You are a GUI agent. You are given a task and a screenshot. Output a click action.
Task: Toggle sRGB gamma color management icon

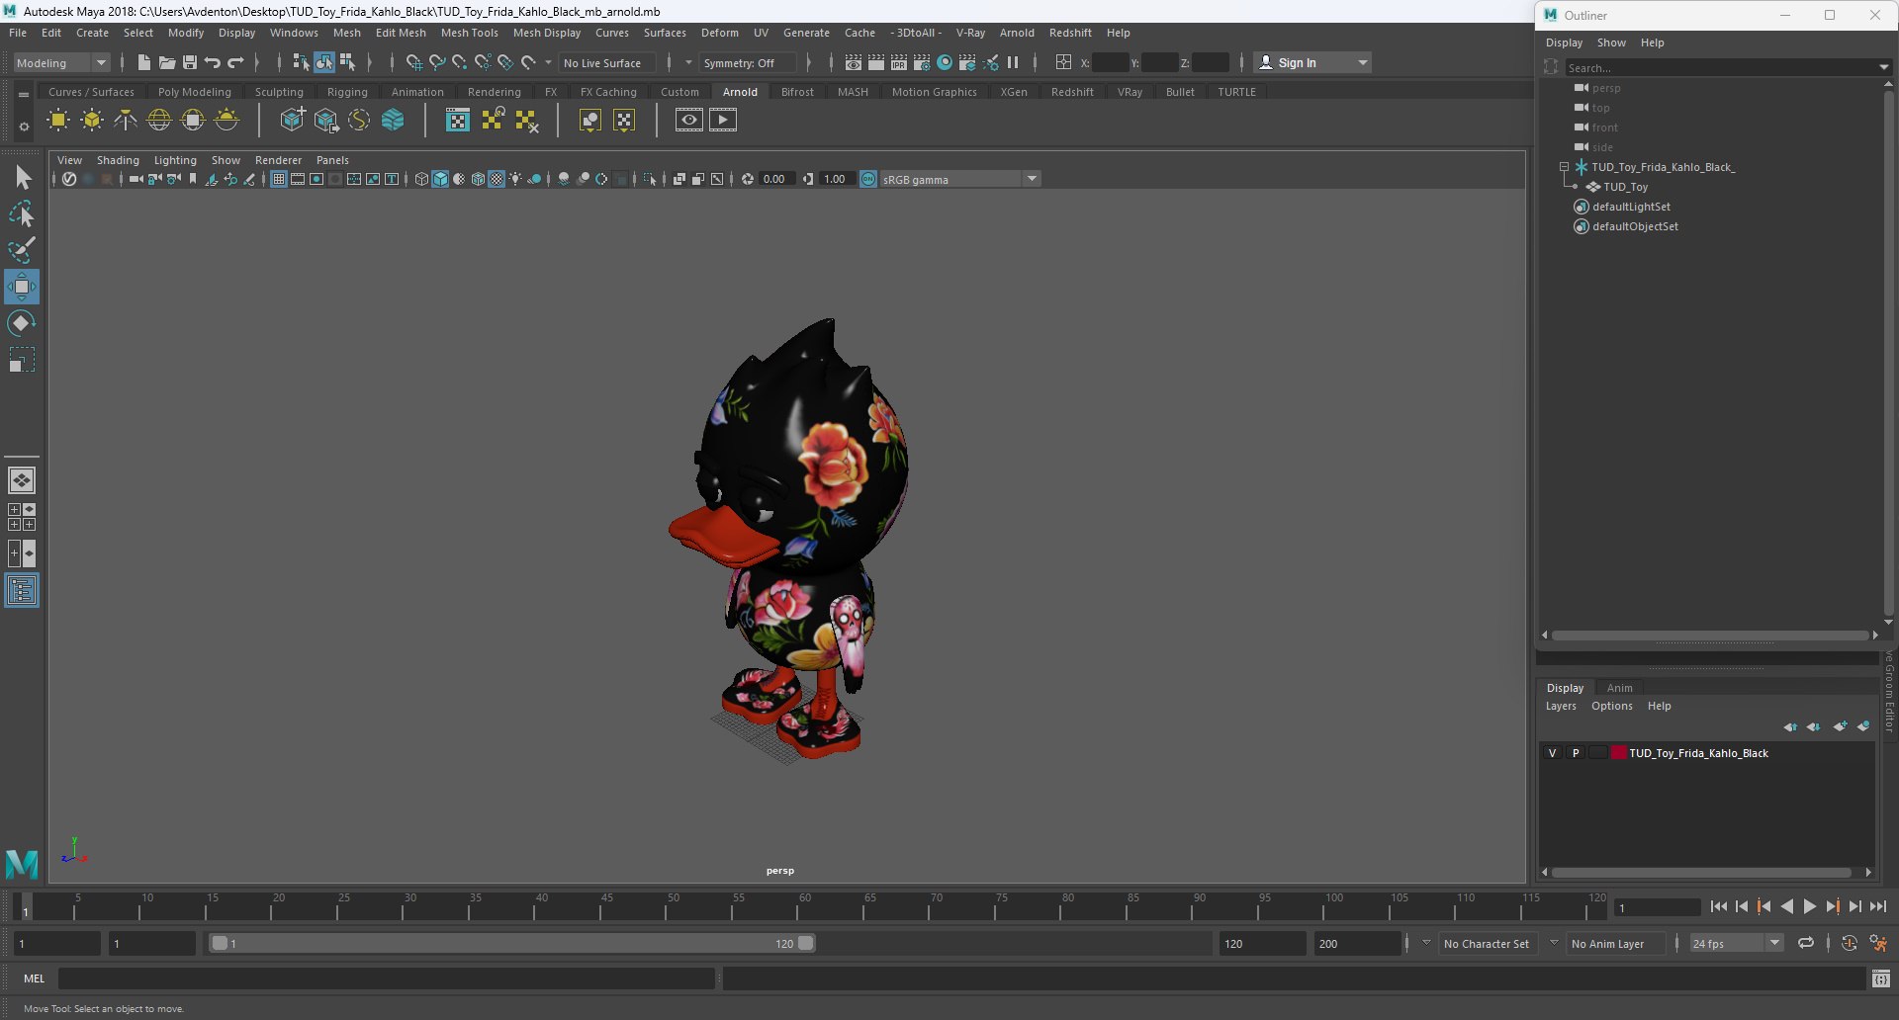(x=868, y=179)
